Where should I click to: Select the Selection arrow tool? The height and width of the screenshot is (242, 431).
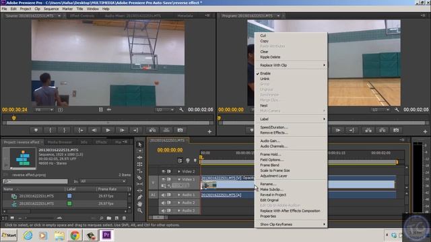click(x=140, y=145)
